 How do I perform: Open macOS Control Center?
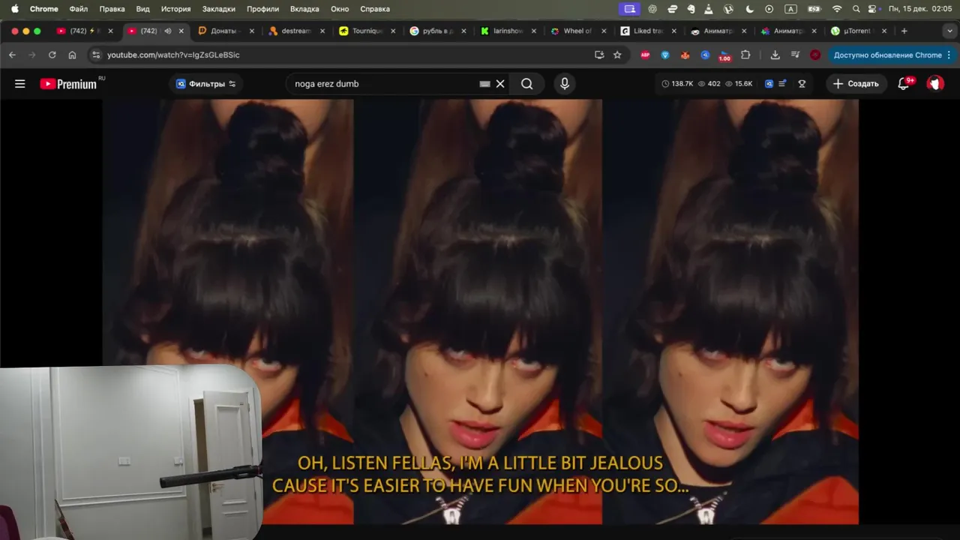874,9
